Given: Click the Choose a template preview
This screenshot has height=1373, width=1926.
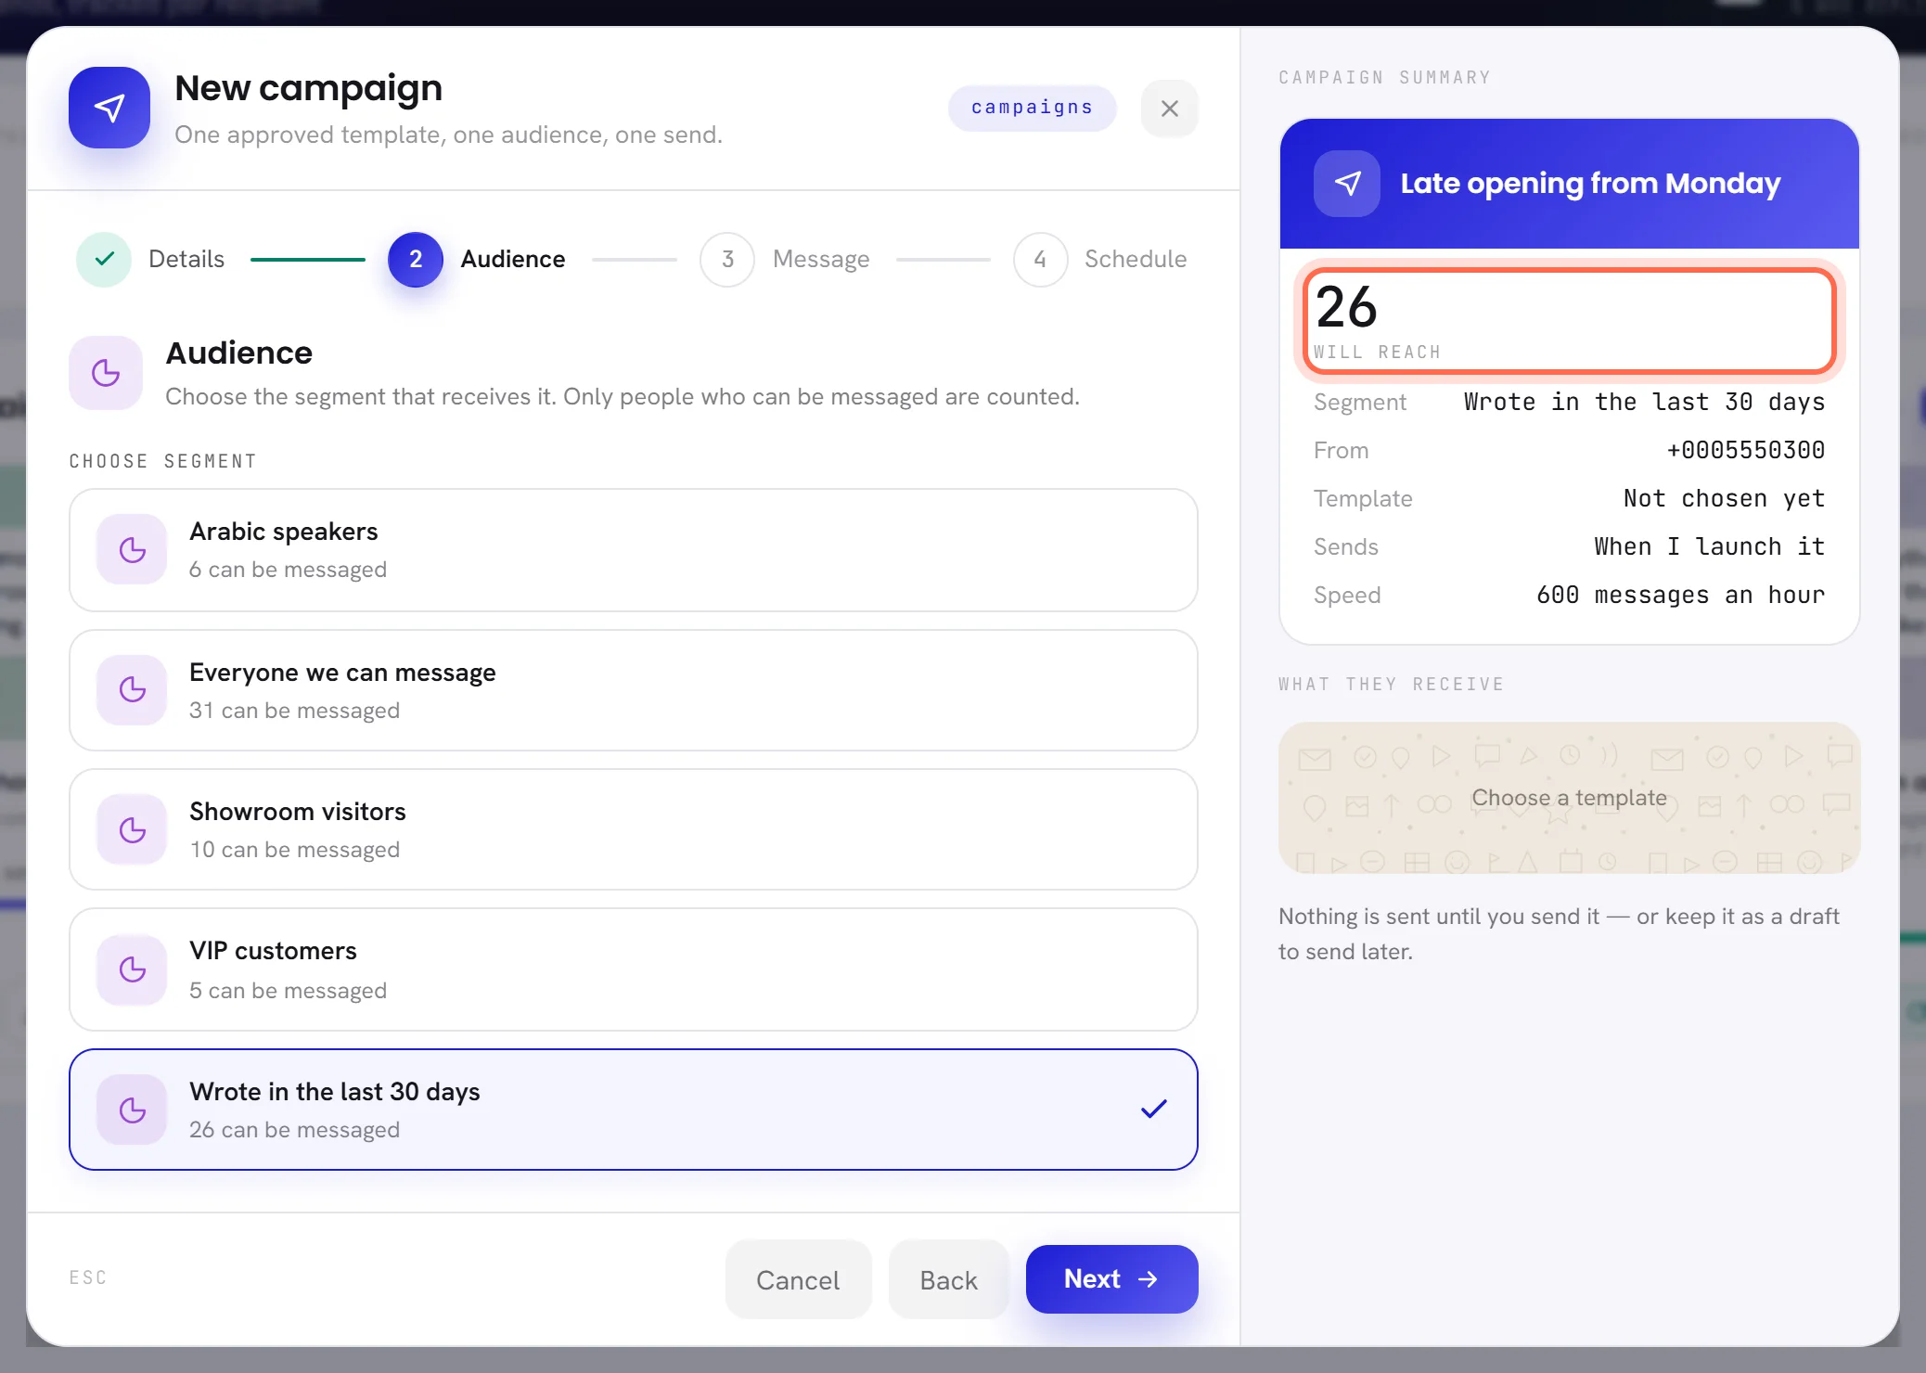Looking at the screenshot, I should click(1569, 798).
